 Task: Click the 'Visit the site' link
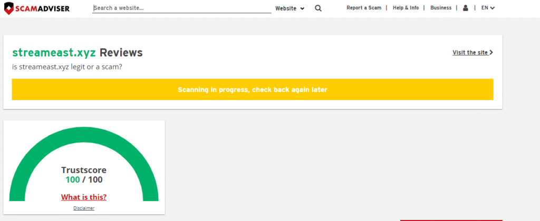(x=473, y=53)
